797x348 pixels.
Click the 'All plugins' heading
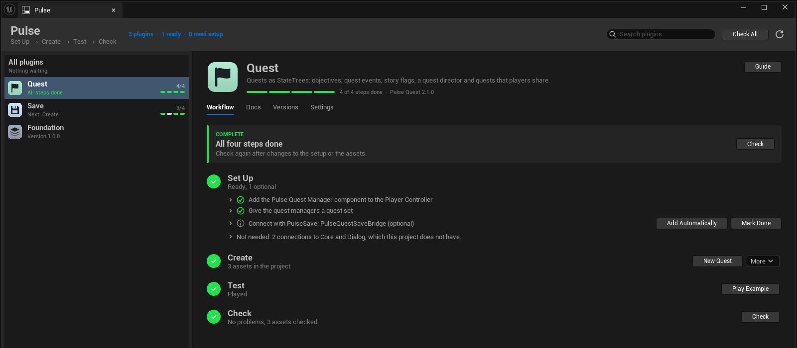coord(26,62)
